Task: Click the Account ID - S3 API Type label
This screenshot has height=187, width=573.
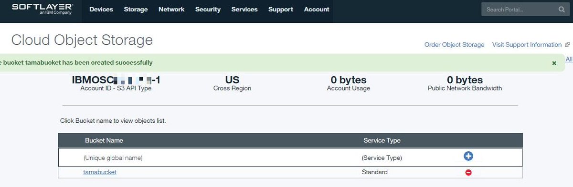Action: tap(116, 89)
